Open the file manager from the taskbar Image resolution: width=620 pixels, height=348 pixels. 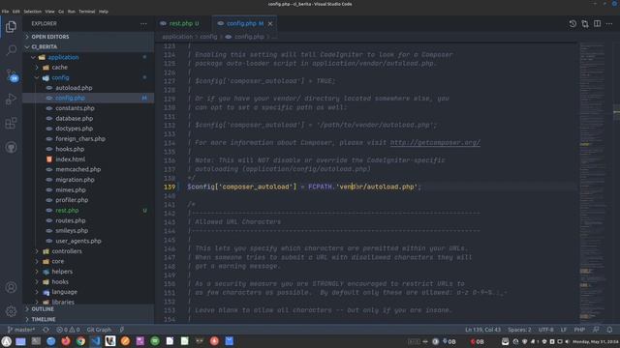[20, 341]
